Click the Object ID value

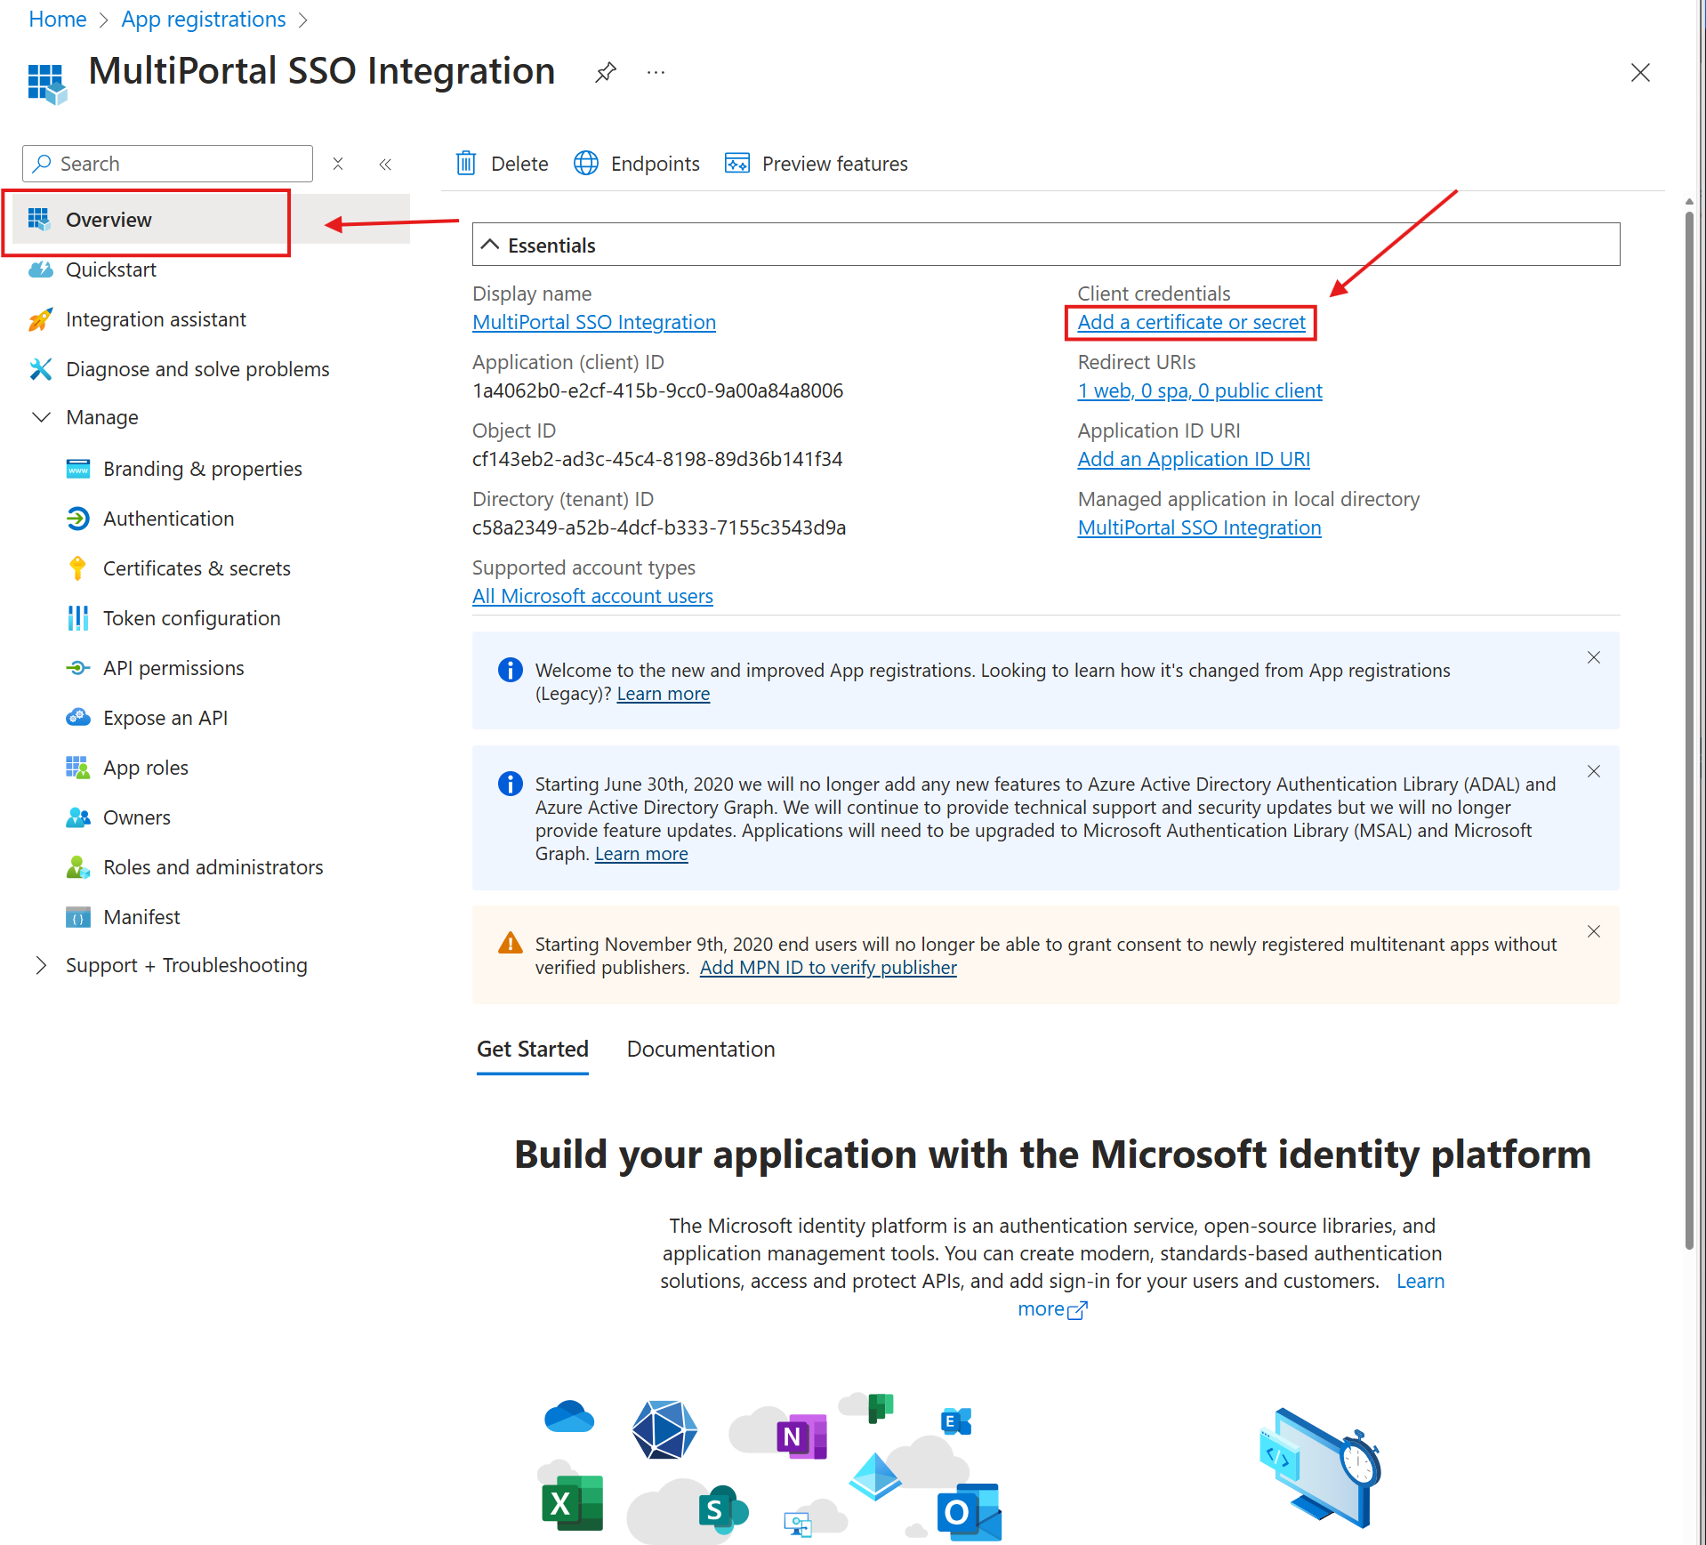(x=657, y=459)
